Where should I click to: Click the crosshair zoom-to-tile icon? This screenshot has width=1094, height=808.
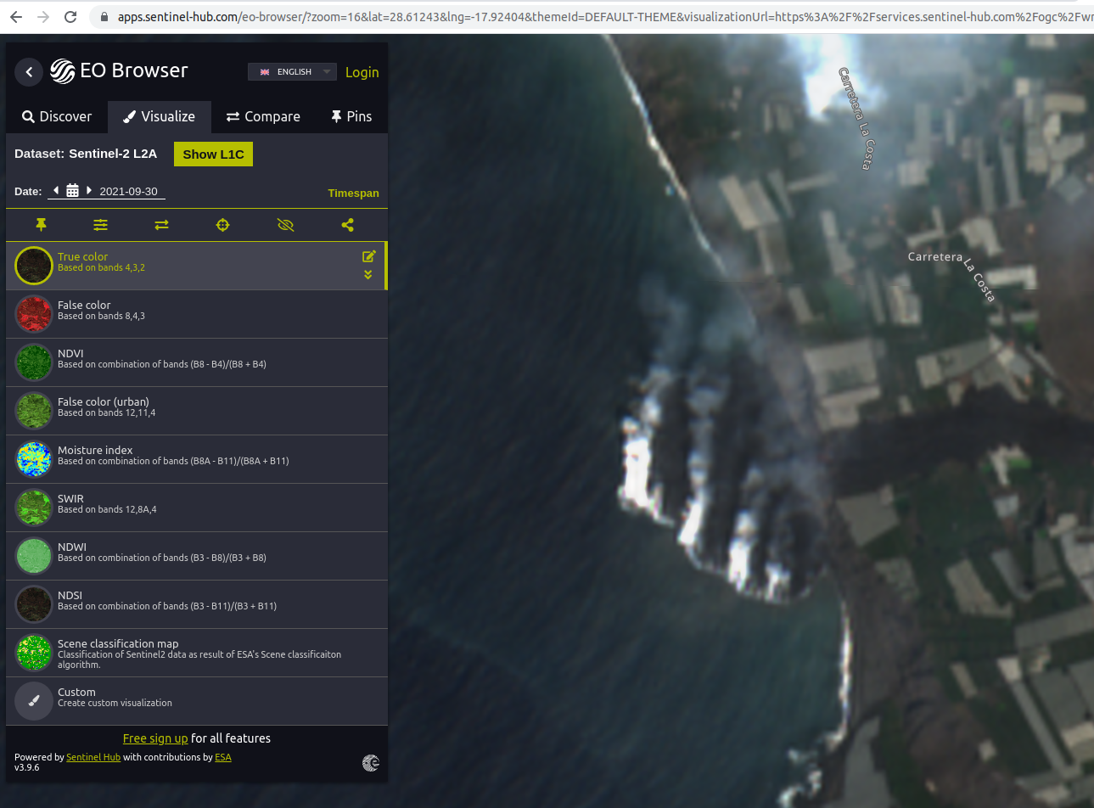223,225
